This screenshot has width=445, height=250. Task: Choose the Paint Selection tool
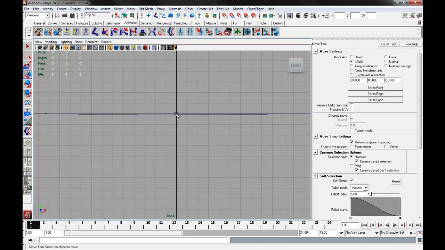[x=27, y=65]
